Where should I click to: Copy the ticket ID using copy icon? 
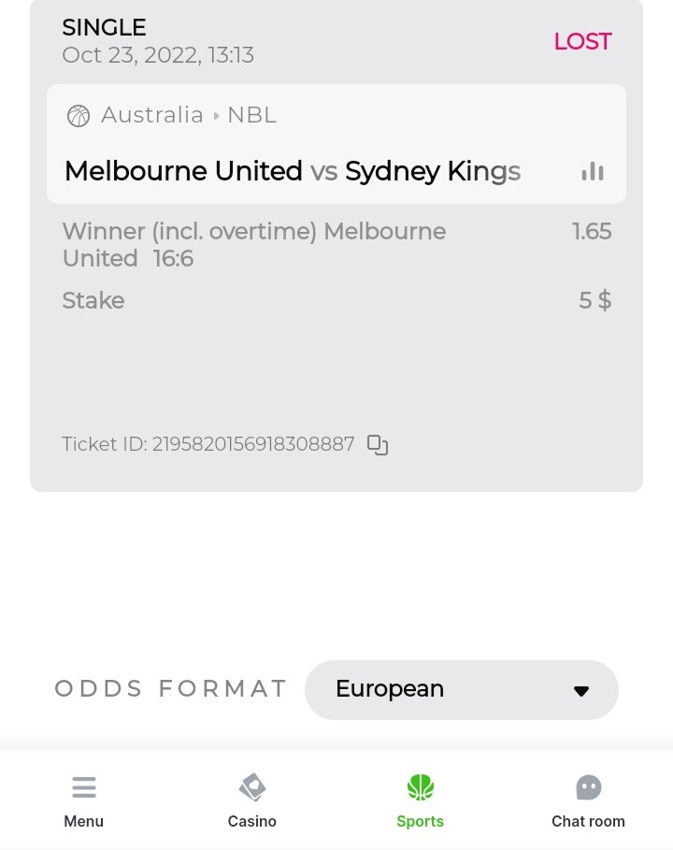coord(378,445)
